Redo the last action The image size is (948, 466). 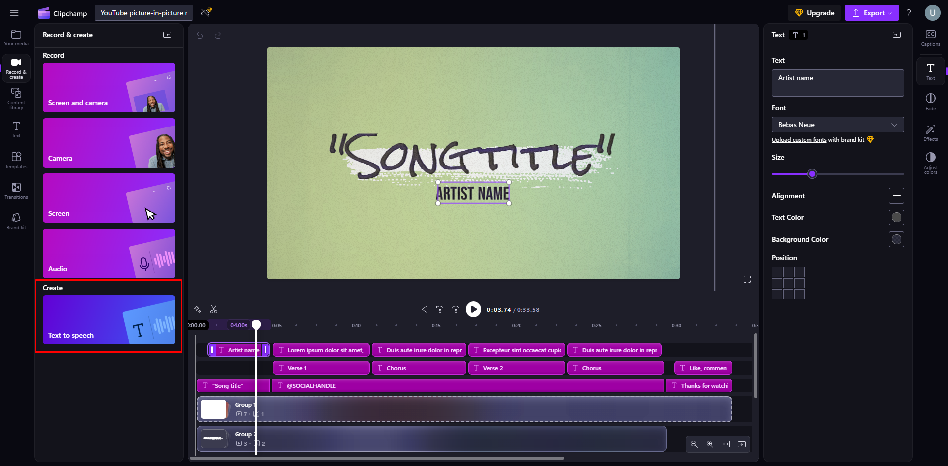point(218,35)
